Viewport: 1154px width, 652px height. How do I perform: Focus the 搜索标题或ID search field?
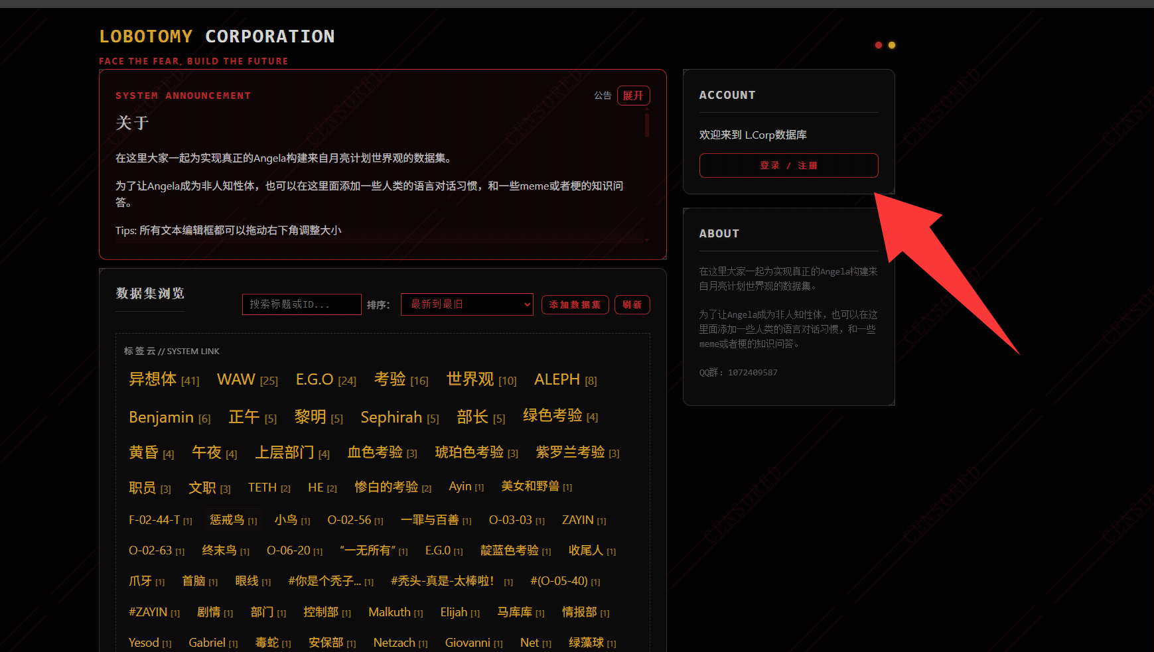(x=301, y=304)
